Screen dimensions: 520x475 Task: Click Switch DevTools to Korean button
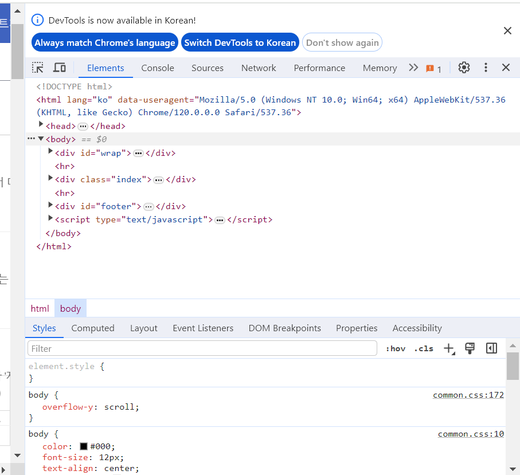240,42
